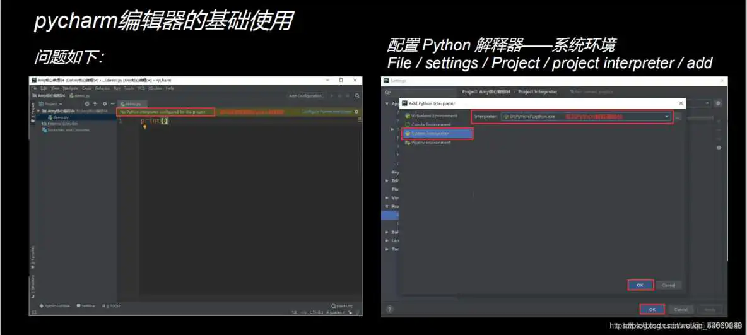Screen dimensions: 747x335
Task: Click the tool windows toggle icon bottom-left corner
Action: tap(34, 312)
